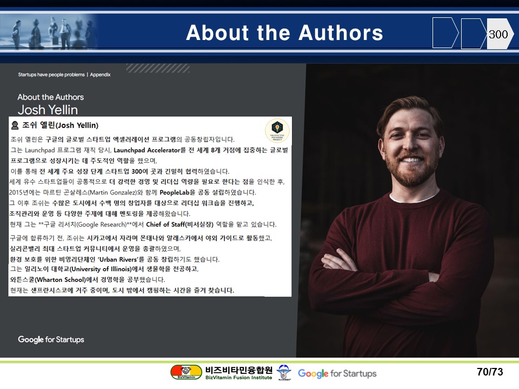Click the 'Josh Yellin' name heading
The width and height of the screenshot is (519, 389).
[48, 110]
